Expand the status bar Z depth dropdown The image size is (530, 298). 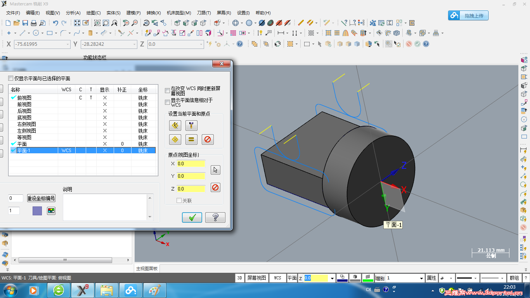(x=332, y=278)
